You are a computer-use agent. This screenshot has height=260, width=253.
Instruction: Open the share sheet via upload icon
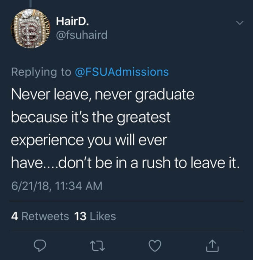213,246
